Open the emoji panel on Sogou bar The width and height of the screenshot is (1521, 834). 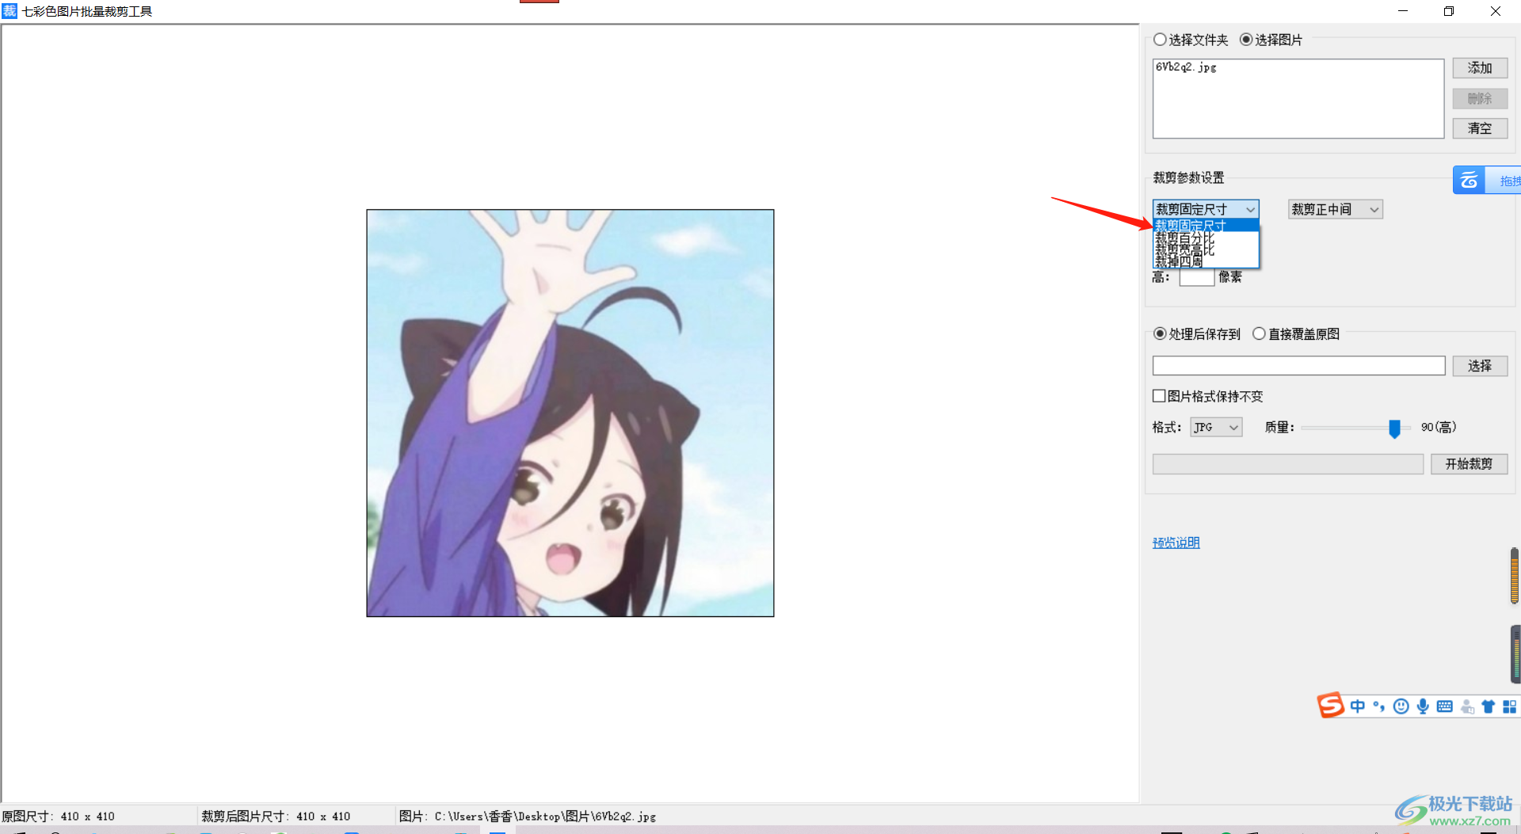[x=1401, y=706]
